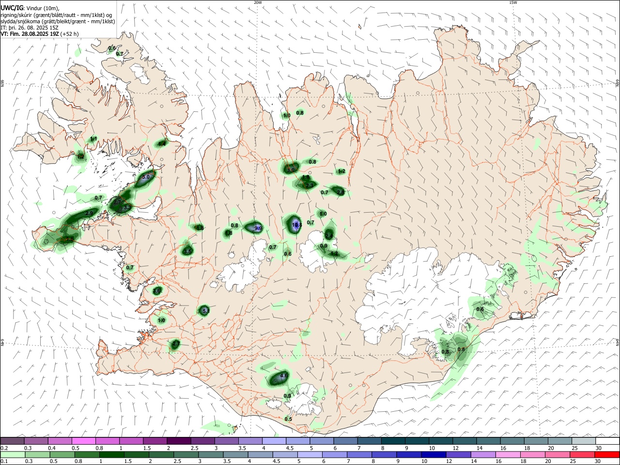Click the 1.5 value near the western peninsula tip
620x465 pixels.
coord(70,239)
